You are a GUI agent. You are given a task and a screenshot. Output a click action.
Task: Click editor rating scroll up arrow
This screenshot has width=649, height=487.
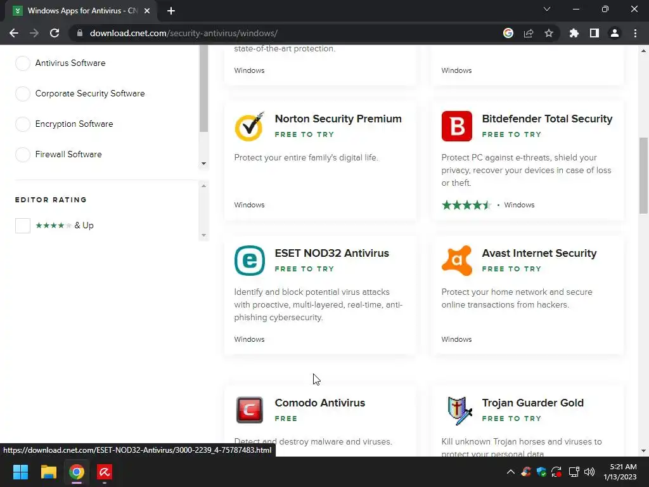coord(203,186)
